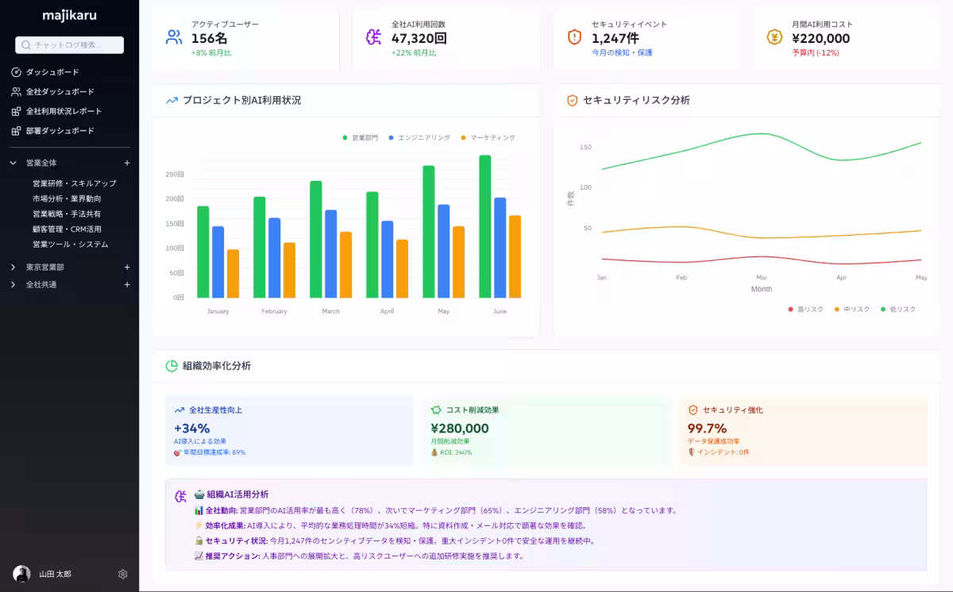Open 全社ダッシュボード from the sidebar
The image size is (953, 592).
point(60,92)
